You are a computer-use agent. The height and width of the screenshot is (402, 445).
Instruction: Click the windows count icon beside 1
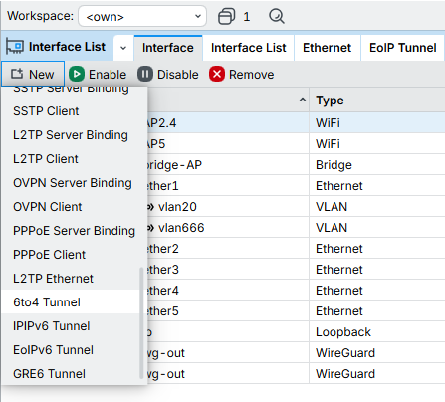tap(226, 16)
